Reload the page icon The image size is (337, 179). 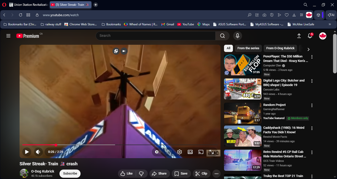(20, 15)
